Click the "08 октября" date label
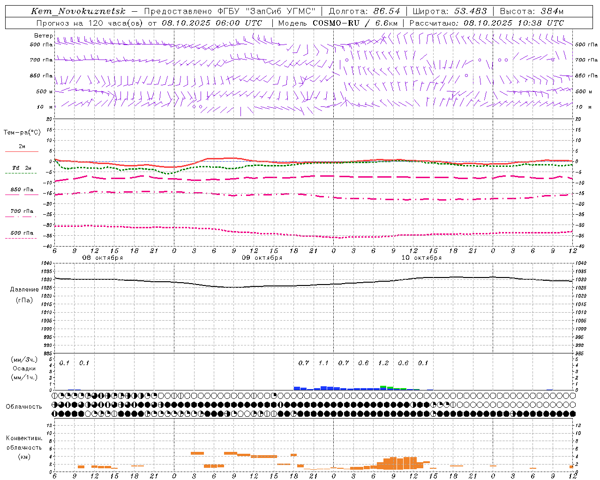This screenshot has height=480, width=600. coord(103,258)
